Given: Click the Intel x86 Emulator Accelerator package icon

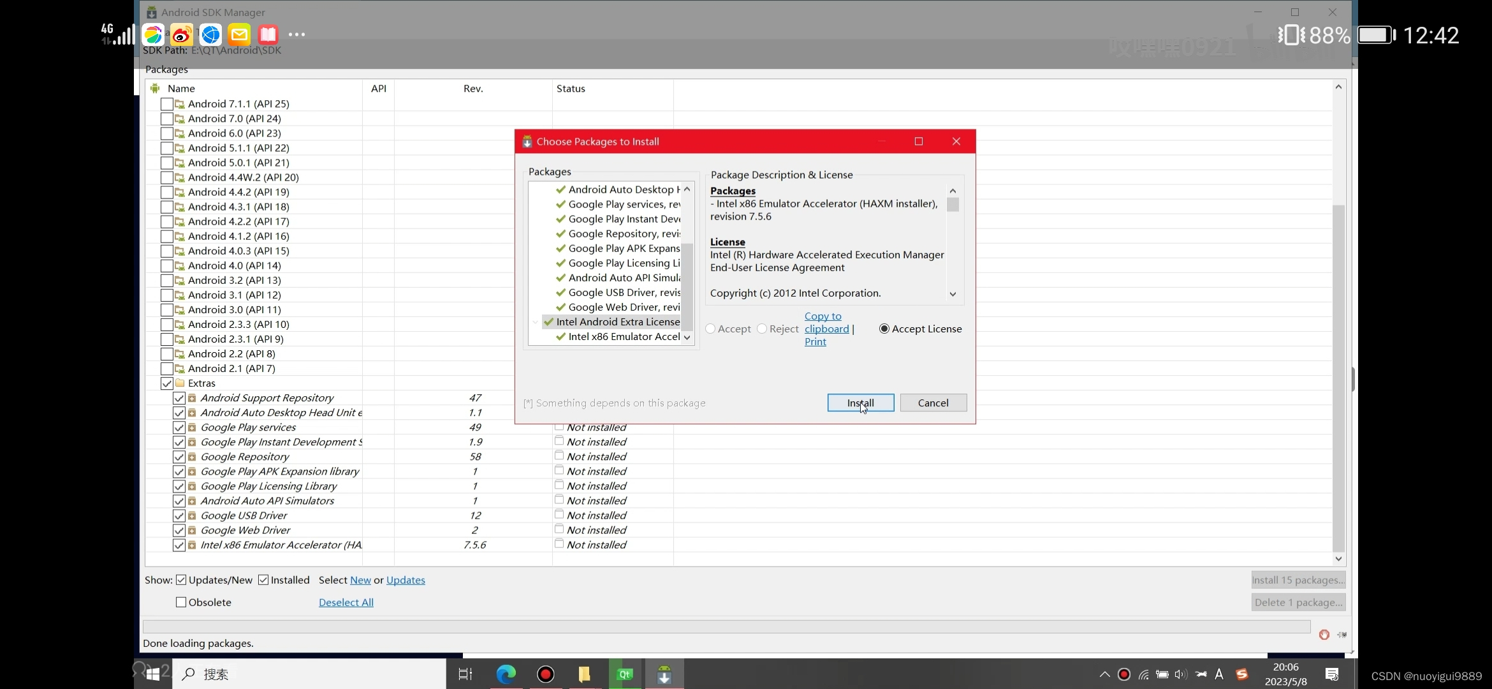Looking at the screenshot, I should tap(192, 545).
